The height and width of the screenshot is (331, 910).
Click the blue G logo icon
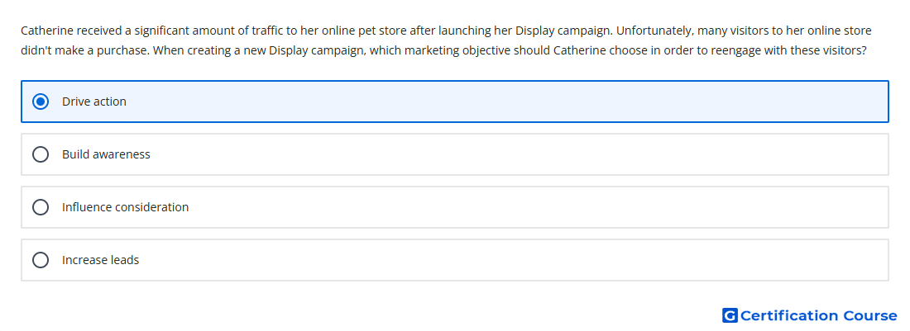[730, 315]
